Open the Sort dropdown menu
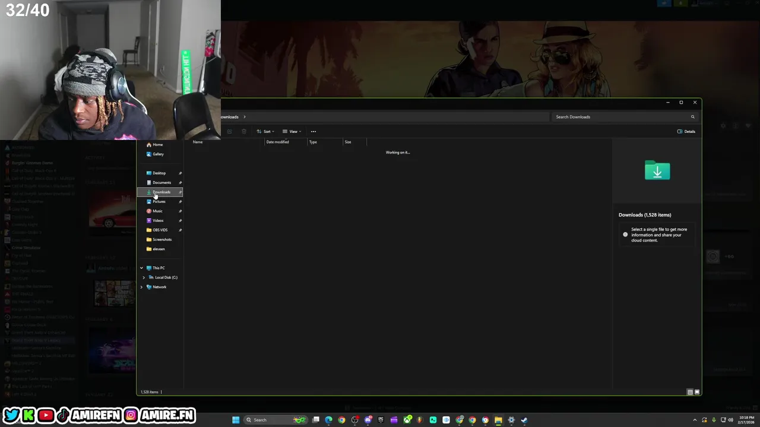 pyautogui.click(x=265, y=132)
